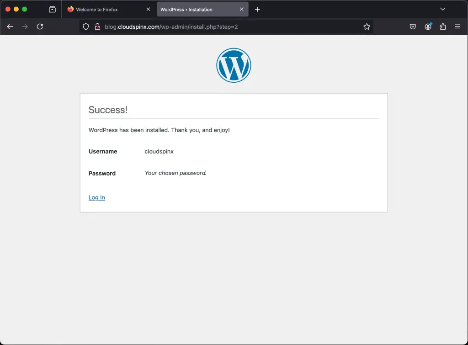Open the tracking protection shield icon
Viewport: 468px width, 345px height.
coord(85,27)
